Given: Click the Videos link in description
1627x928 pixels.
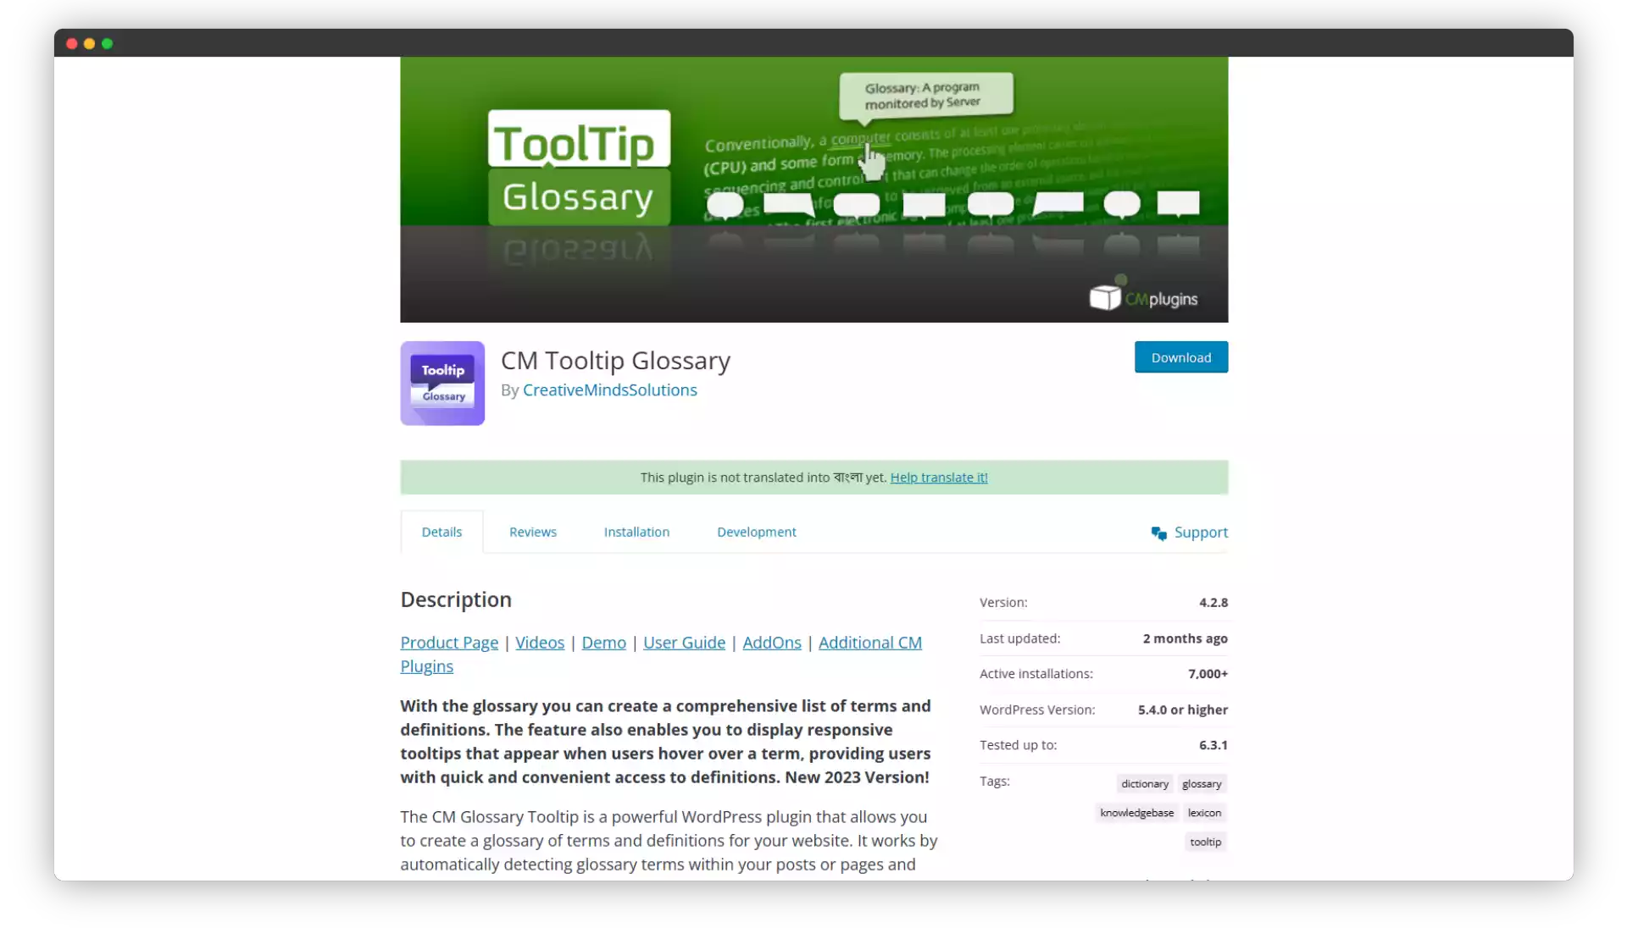Looking at the screenshot, I should (x=540, y=641).
